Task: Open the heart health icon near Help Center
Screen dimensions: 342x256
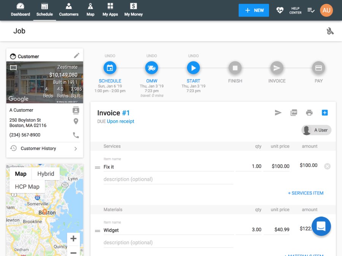Action: click(280, 10)
